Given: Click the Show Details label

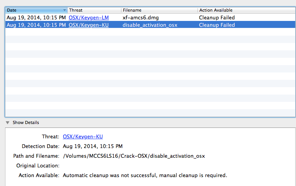Looking at the screenshot, I should (x=26, y=122).
